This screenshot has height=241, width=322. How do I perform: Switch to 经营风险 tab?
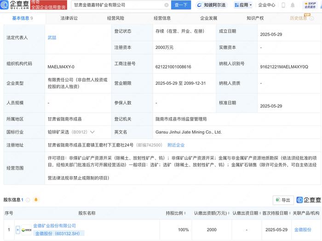point(115,18)
